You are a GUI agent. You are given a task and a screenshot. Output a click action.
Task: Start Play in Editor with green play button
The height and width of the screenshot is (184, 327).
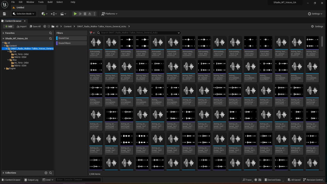coord(75,14)
